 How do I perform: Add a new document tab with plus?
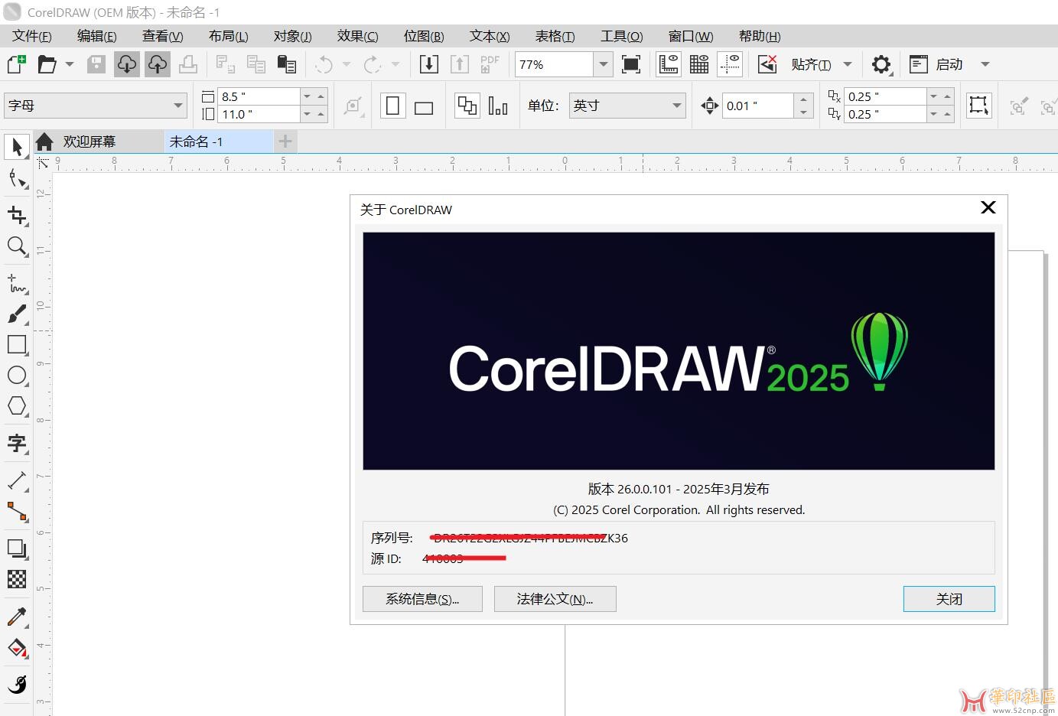(x=285, y=142)
